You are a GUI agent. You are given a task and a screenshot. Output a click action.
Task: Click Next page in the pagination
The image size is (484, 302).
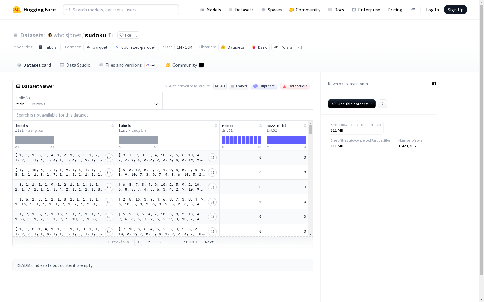[x=212, y=242]
